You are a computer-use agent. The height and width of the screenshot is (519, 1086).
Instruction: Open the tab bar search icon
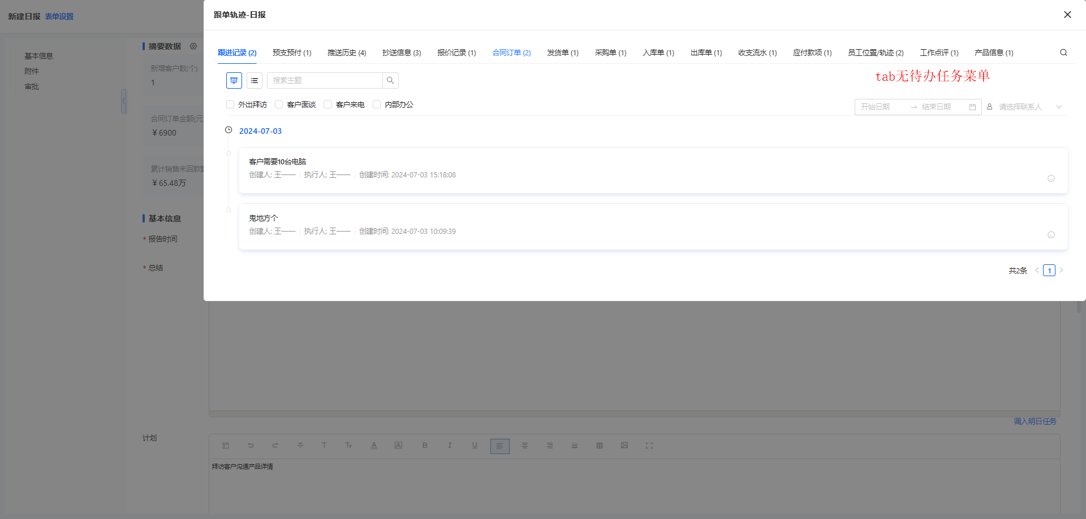click(1063, 53)
